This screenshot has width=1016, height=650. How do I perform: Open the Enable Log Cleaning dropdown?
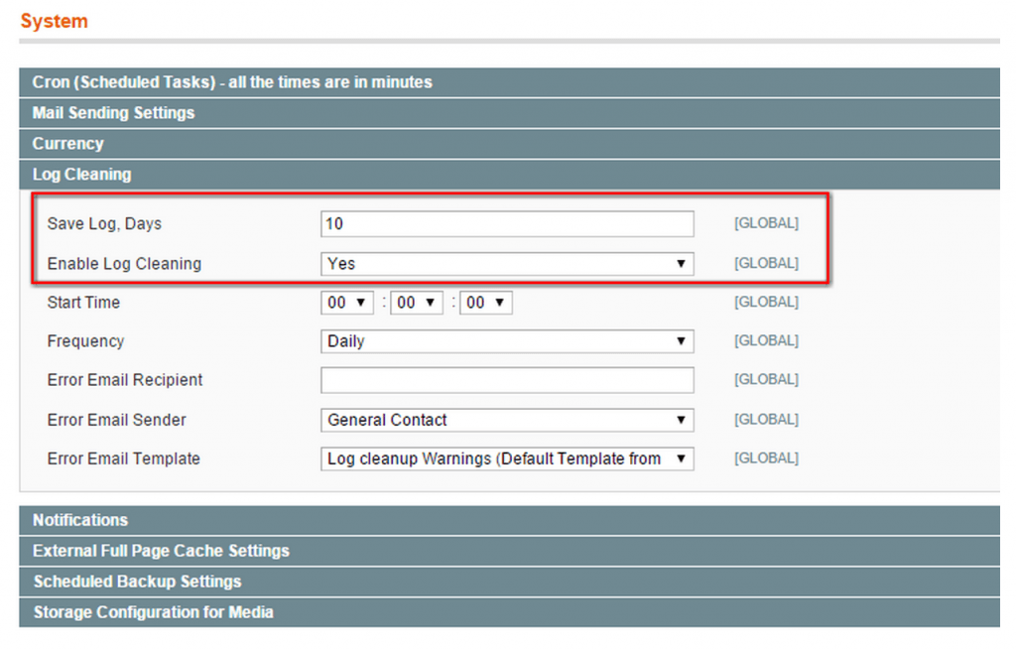pos(507,264)
